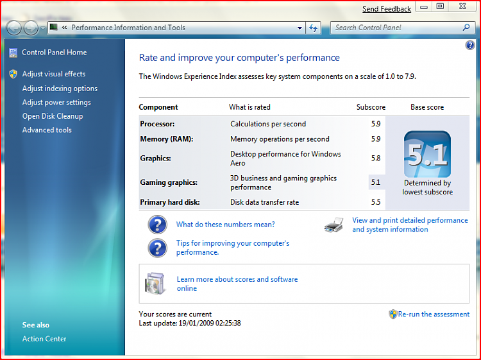Click the Last update timestamp text
Image resolution: width=481 pixels, height=360 pixels.
[190, 323]
